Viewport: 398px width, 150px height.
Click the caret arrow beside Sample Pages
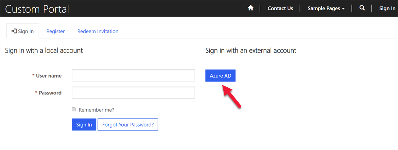point(344,9)
